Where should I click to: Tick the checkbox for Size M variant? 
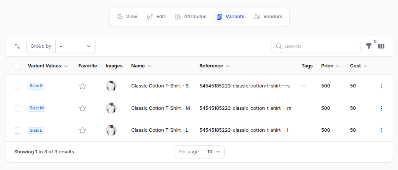(17, 108)
